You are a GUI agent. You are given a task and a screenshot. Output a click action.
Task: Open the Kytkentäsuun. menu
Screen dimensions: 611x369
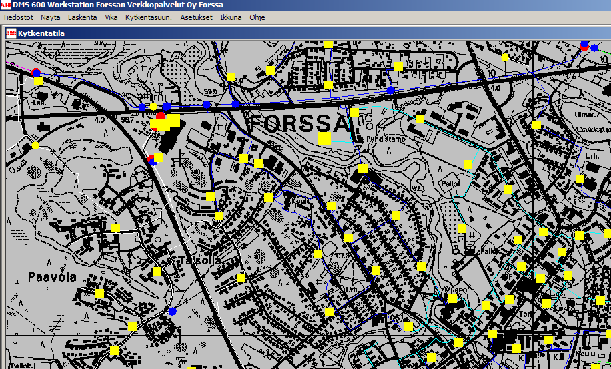(149, 17)
